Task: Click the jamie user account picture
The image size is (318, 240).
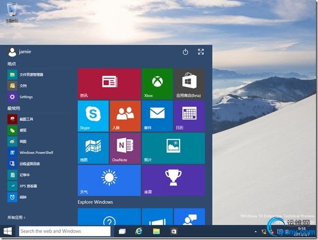Action: coord(12,52)
